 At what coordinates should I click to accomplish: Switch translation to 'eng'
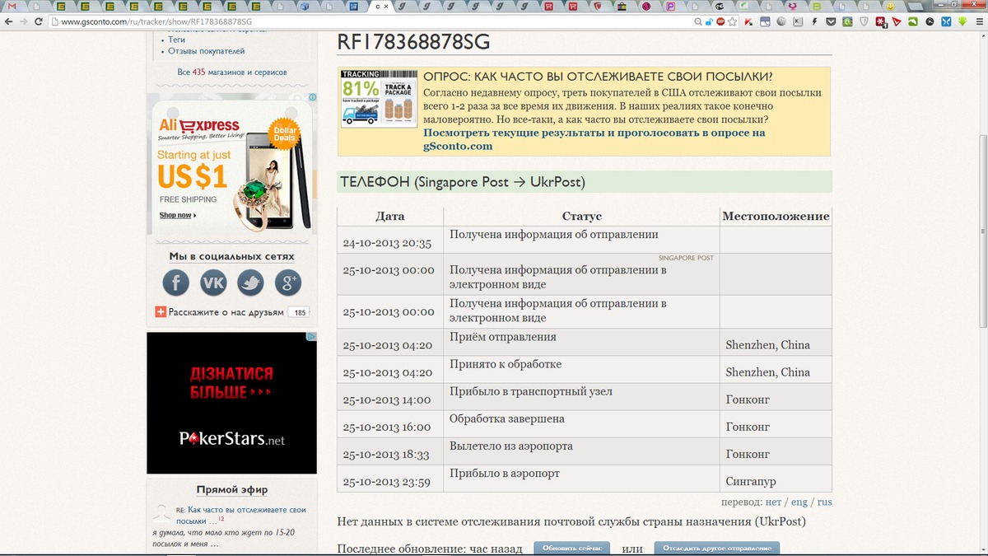(799, 502)
